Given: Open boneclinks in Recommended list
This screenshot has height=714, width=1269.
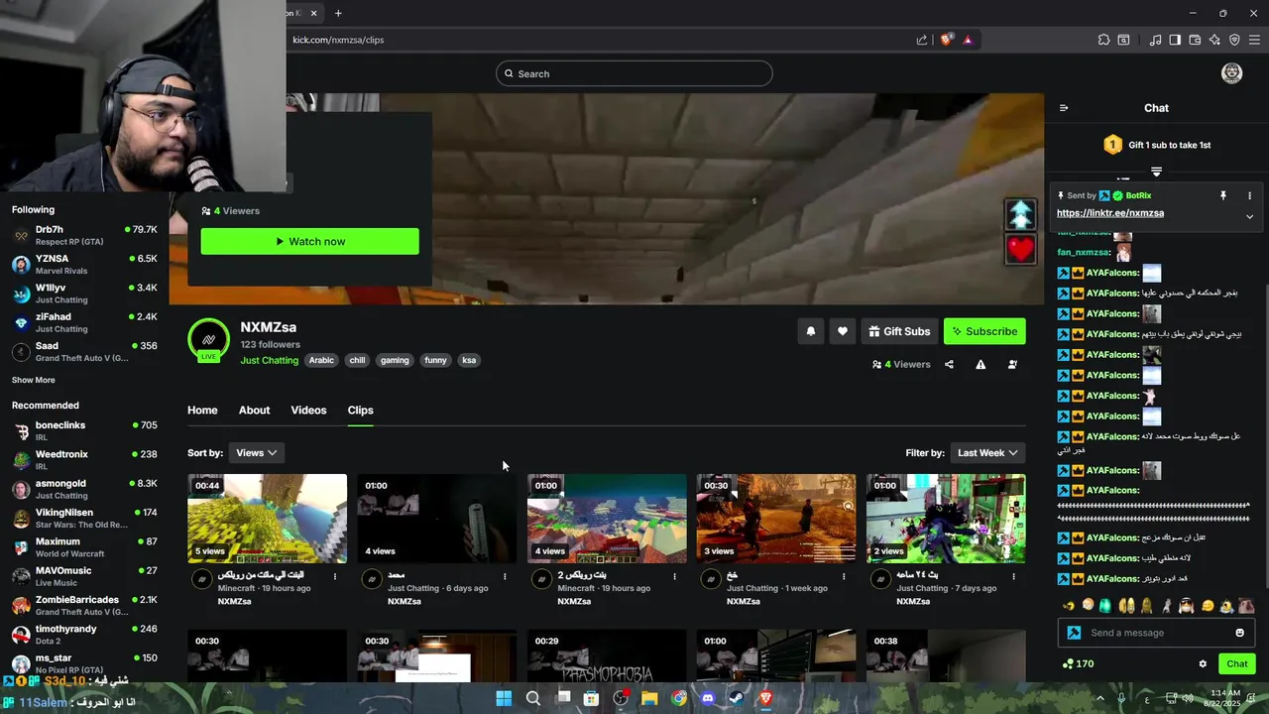Looking at the screenshot, I should [x=84, y=430].
